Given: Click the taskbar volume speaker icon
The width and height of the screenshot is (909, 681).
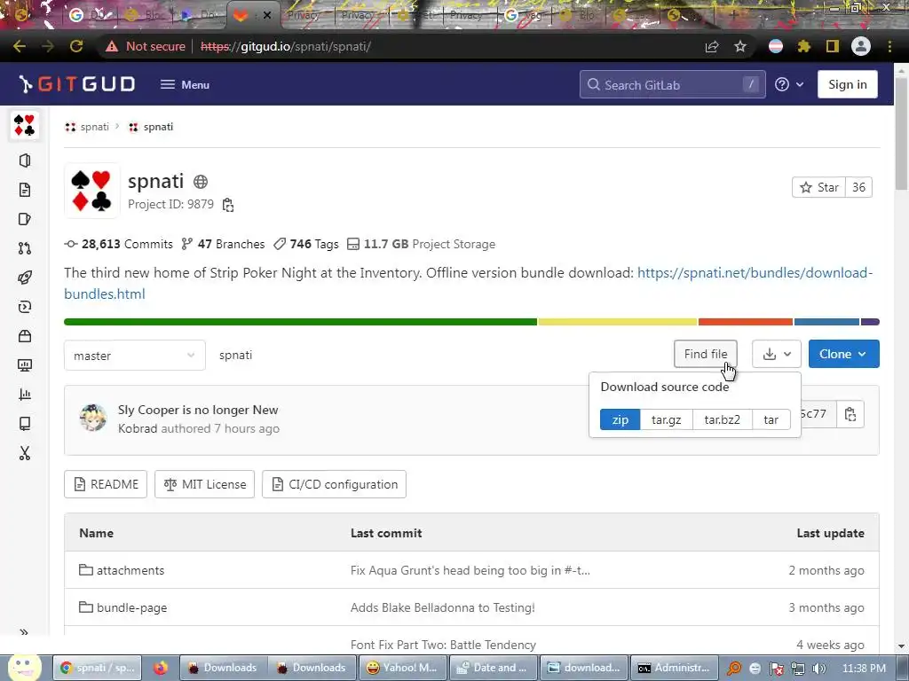Looking at the screenshot, I should point(819,669).
